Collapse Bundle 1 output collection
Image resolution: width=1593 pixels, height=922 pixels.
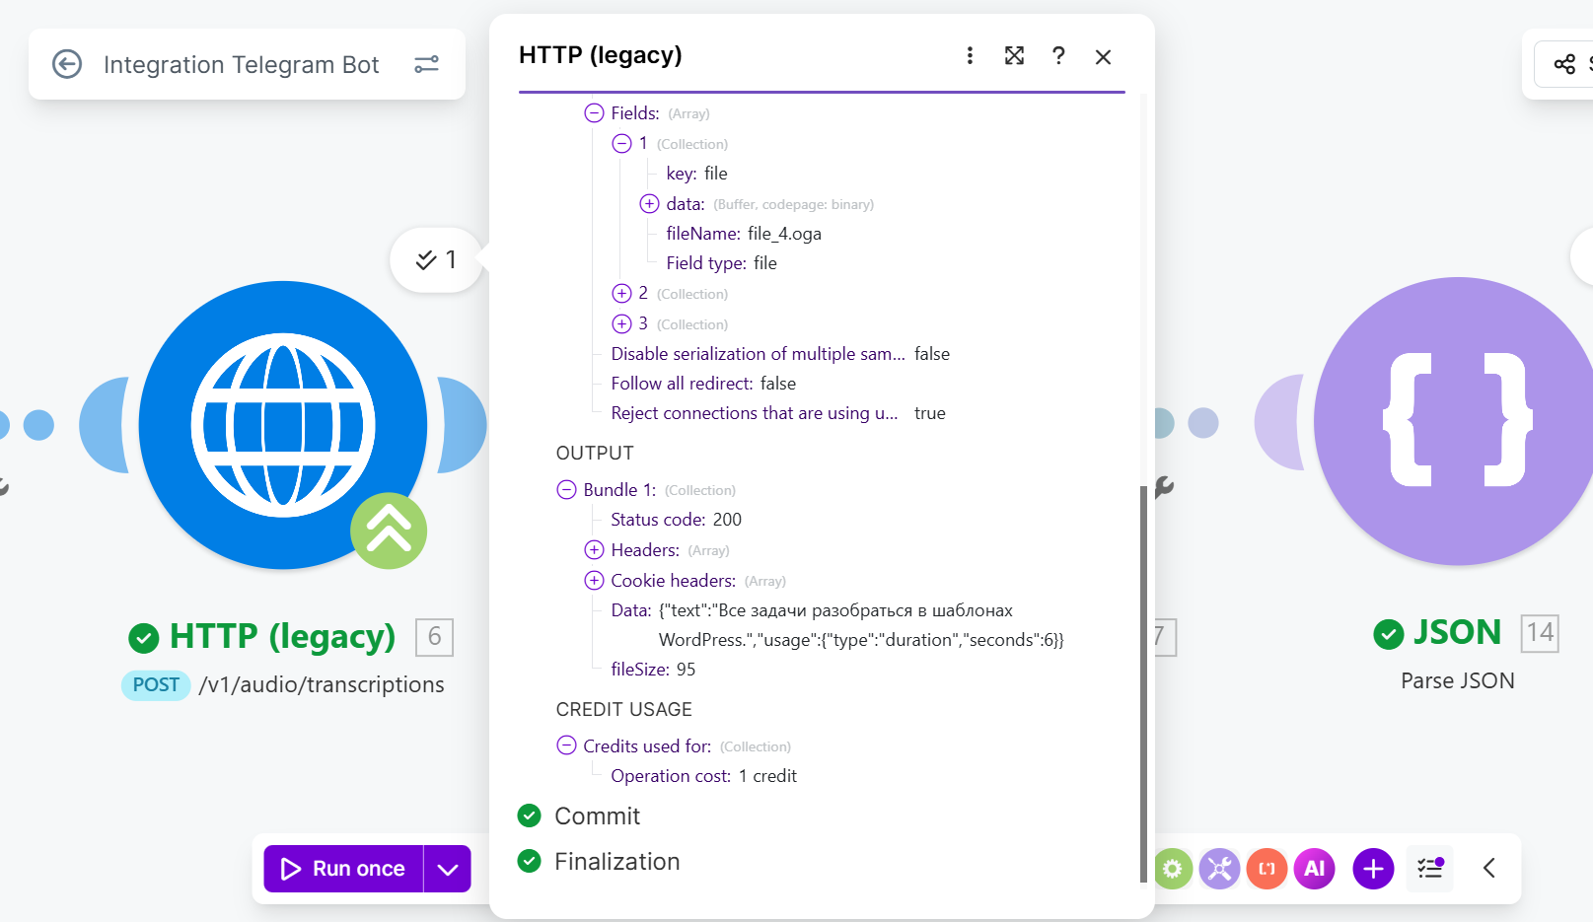point(566,490)
